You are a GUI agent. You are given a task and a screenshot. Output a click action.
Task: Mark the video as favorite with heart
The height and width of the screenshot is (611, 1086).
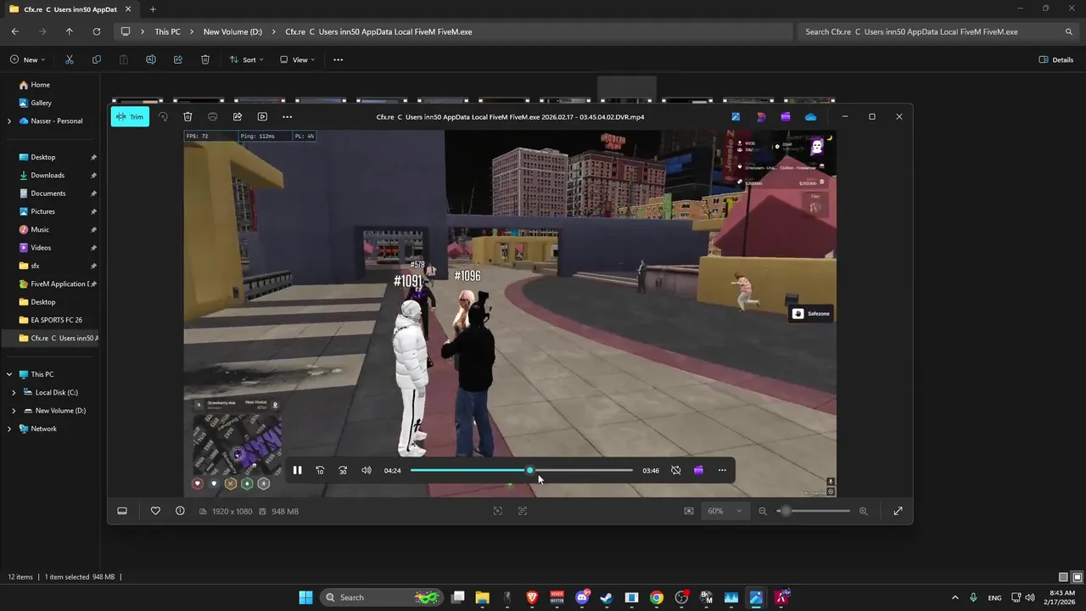[155, 511]
